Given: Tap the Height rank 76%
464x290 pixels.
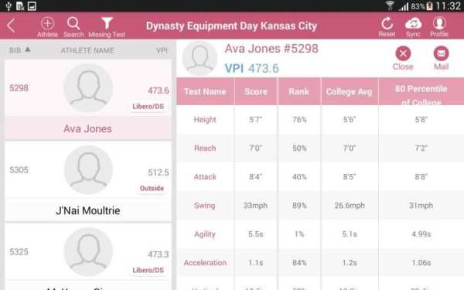Looking at the screenshot, I should [299, 120].
